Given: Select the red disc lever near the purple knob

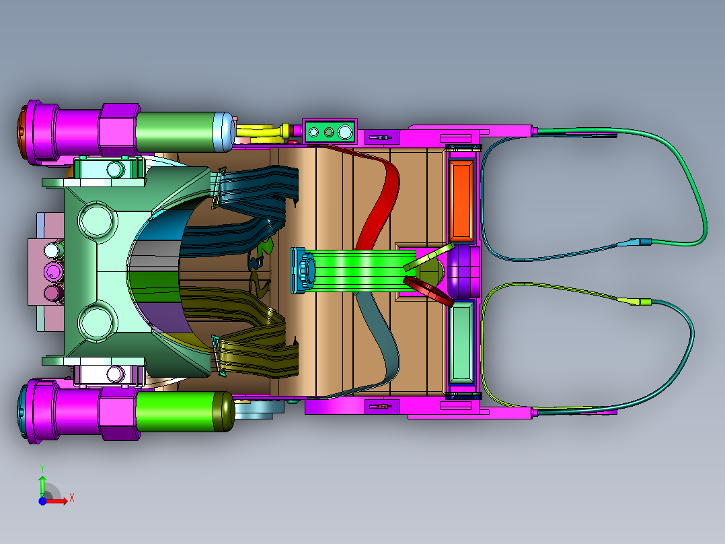Looking at the screenshot, I should click(428, 292).
